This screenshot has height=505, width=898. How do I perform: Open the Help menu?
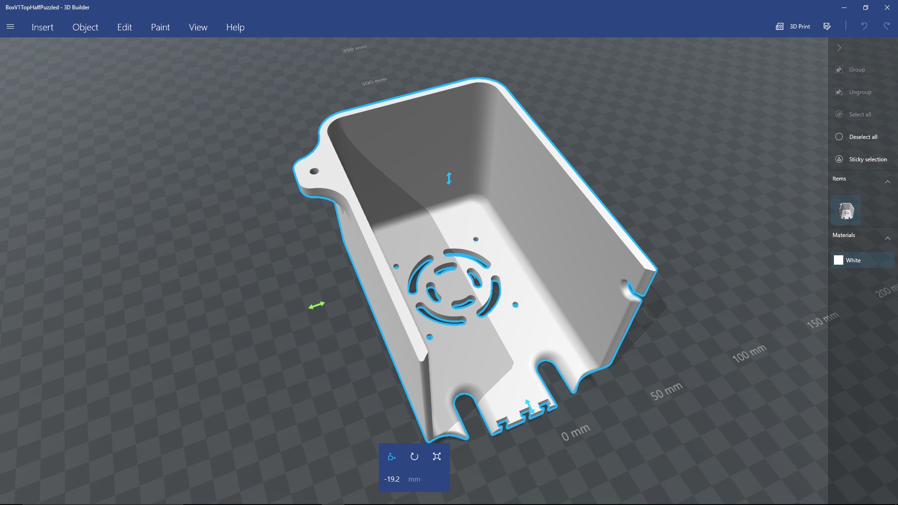235,27
